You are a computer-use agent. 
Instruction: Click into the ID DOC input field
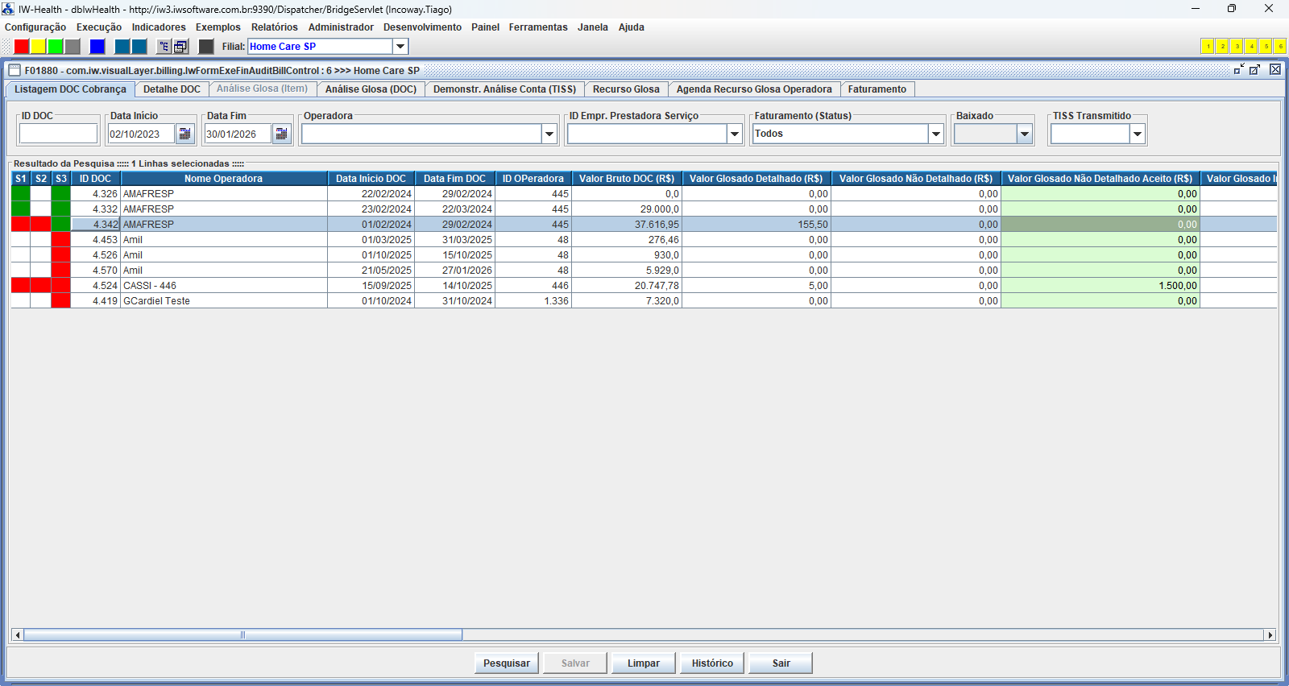58,134
